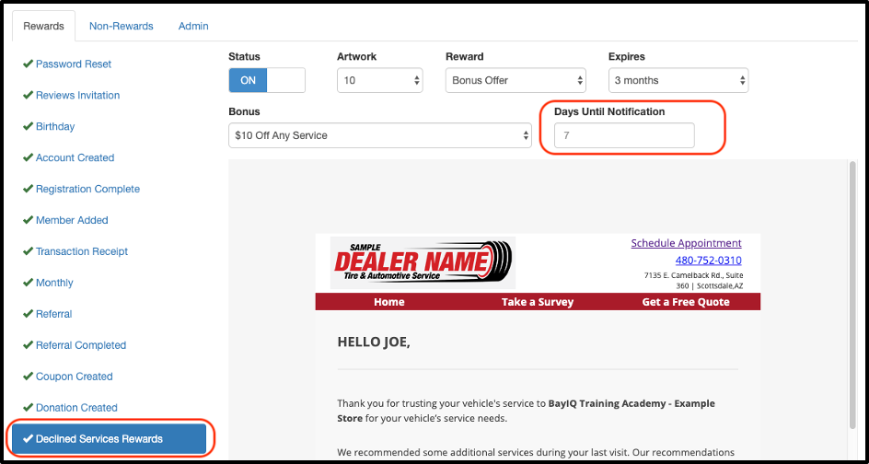Switch to the Admin tab
Viewport: 869px width, 464px height.
click(x=193, y=26)
